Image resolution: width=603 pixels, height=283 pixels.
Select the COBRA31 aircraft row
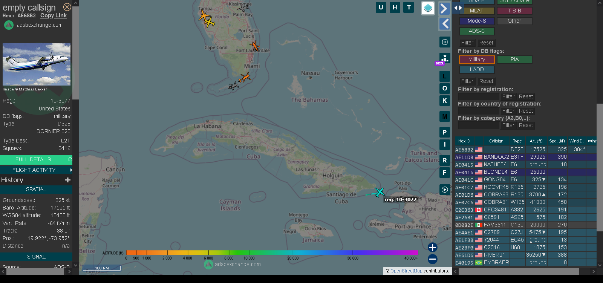pos(525,202)
